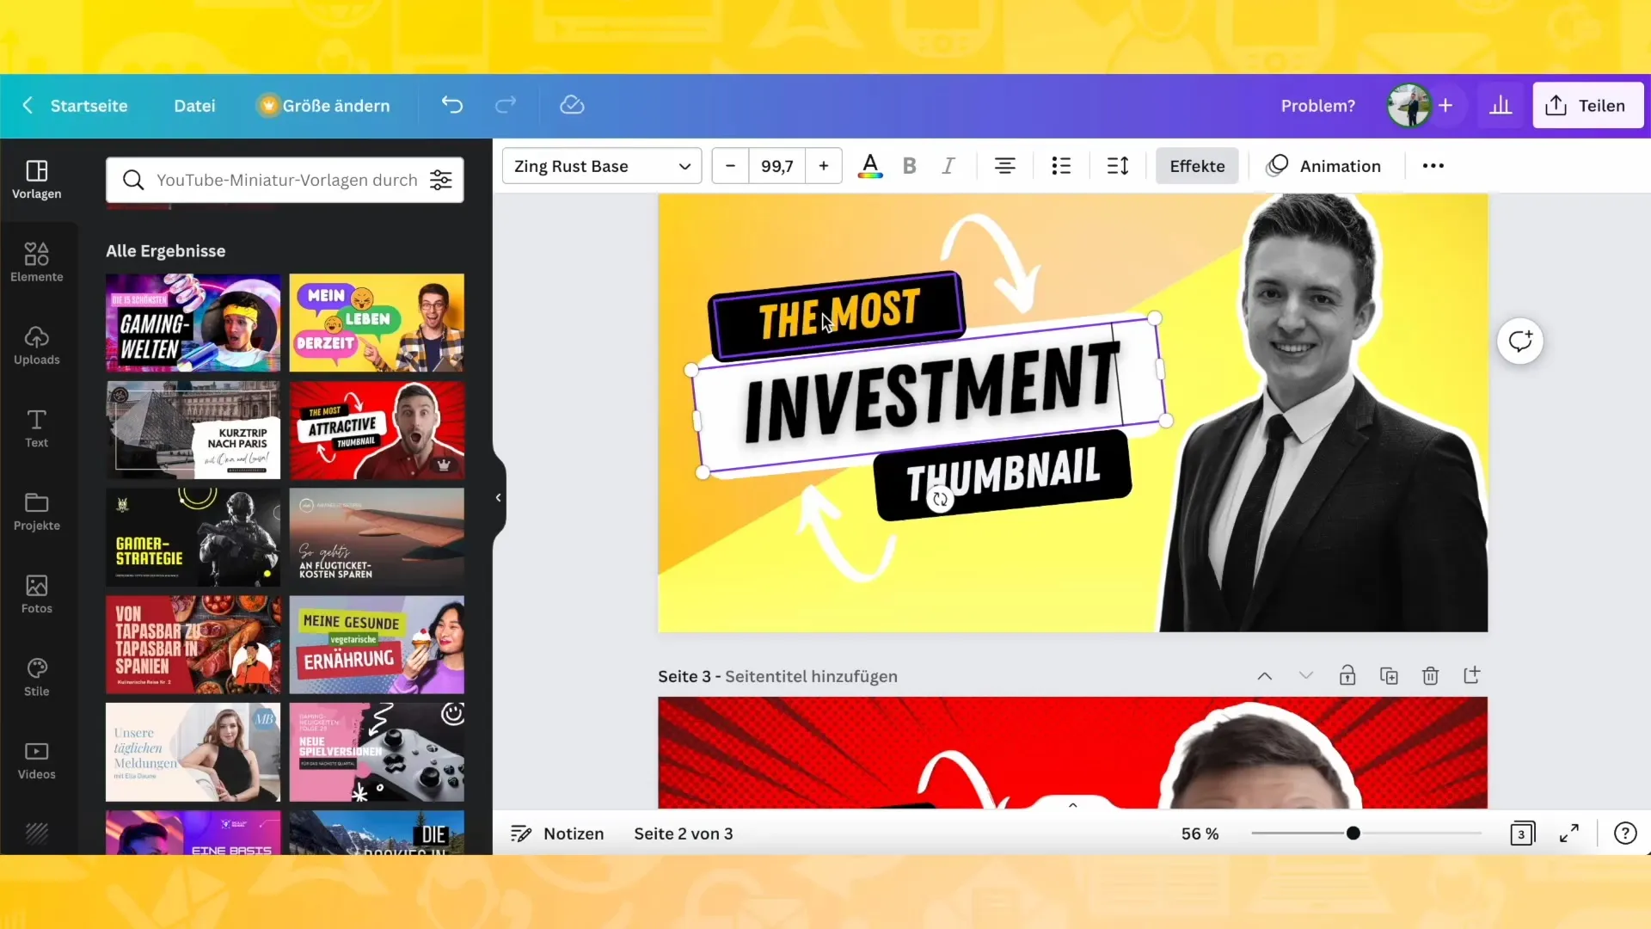This screenshot has width=1651, height=929.
Task: Click the Undo arrow icon
Action: pyautogui.click(x=452, y=104)
